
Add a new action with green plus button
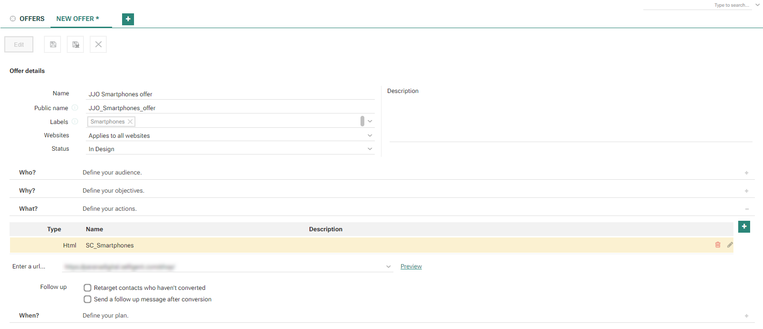click(x=744, y=226)
